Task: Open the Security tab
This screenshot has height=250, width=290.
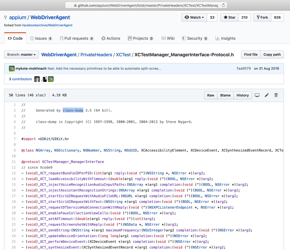Action: (195, 38)
